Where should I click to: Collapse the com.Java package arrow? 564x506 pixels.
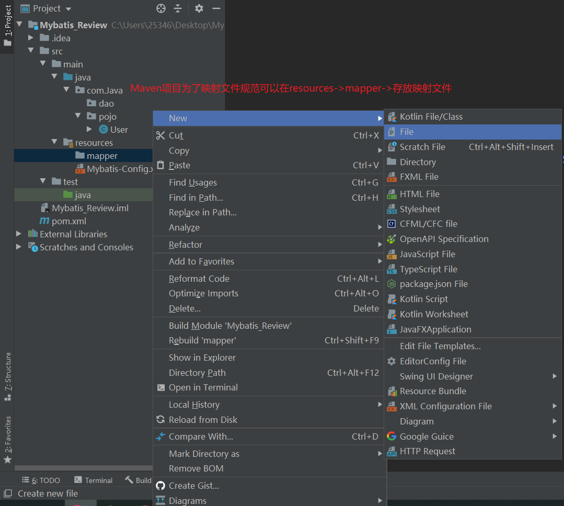click(x=66, y=89)
